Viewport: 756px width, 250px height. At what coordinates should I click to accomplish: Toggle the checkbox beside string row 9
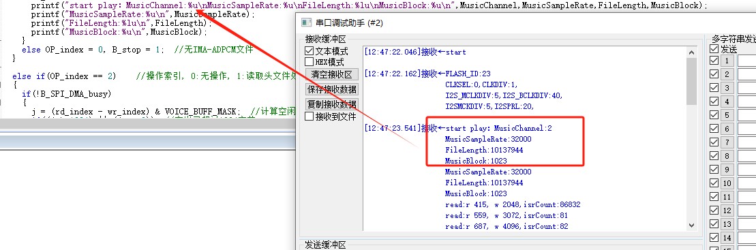[x=714, y=170]
